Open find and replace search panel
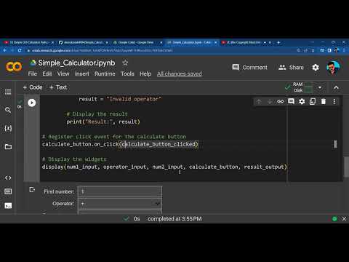Image resolution: width=349 pixels, height=262 pixels. 8,110
